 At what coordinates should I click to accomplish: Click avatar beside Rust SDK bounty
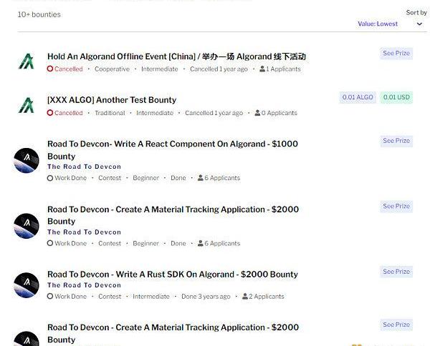click(27, 285)
